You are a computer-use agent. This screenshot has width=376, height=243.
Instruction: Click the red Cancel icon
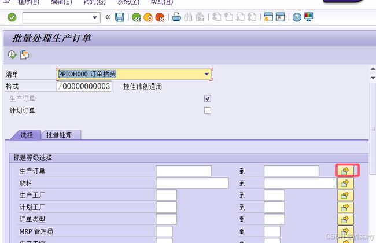point(160,17)
